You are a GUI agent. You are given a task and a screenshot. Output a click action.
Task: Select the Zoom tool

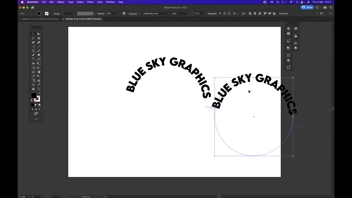(x=38, y=89)
